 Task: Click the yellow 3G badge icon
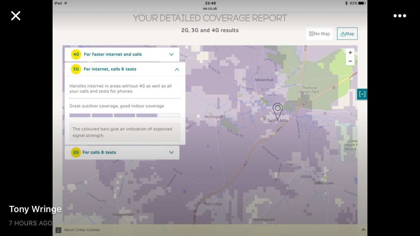[76, 69]
